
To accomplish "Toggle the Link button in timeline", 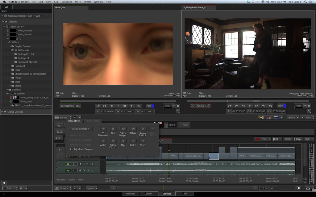I will point(276,139).
